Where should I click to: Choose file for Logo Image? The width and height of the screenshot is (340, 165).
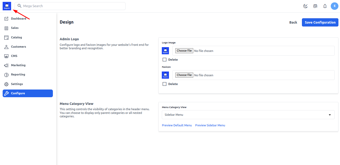tap(184, 51)
